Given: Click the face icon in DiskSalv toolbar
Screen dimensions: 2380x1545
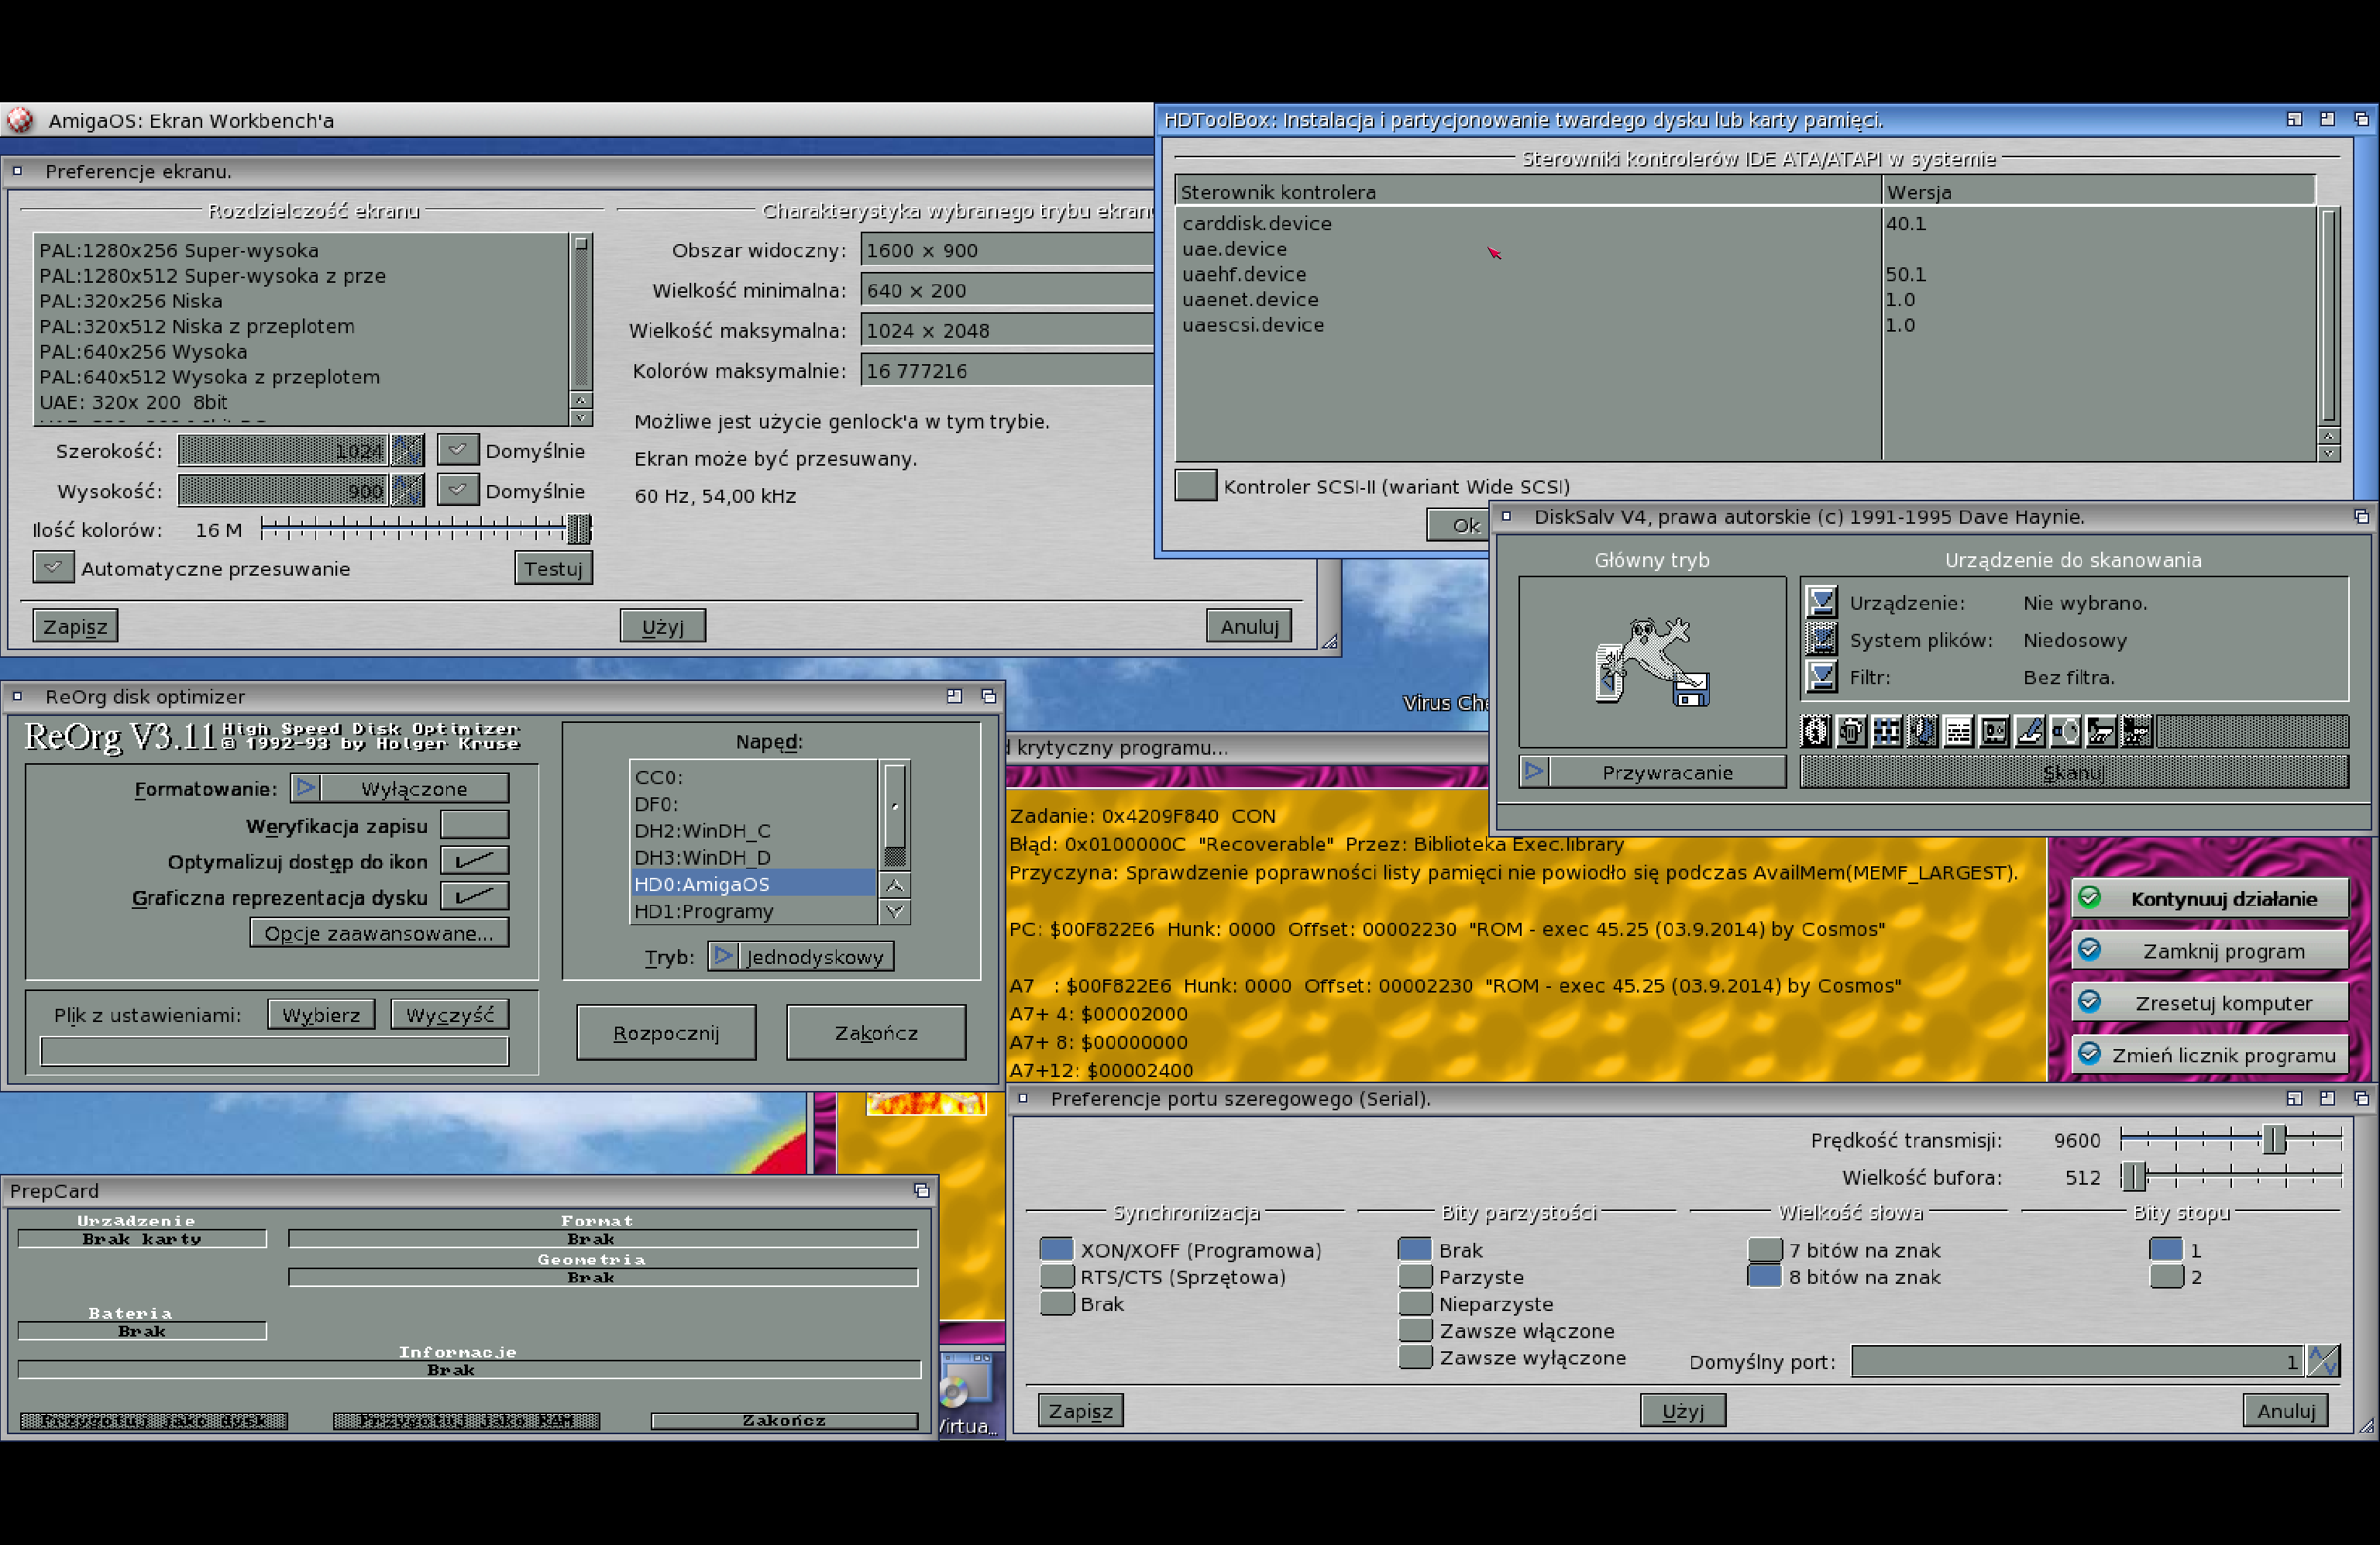Looking at the screenshot, I should [1994, 732].
